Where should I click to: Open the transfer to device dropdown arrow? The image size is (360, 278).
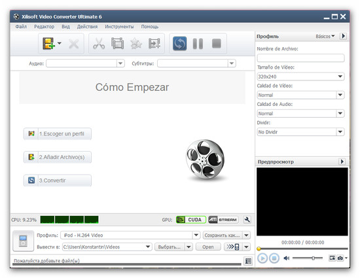tap(246, 247)
